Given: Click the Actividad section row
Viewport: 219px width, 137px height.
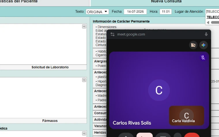Looking at the screenshot, I should (100, 119).
